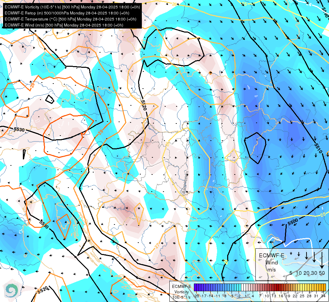Select the Wind (m/s) header line

pos(64,25)
